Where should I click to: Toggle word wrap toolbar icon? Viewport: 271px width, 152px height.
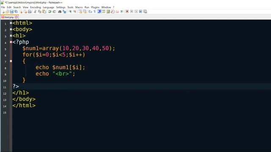[x=90, y=11]
